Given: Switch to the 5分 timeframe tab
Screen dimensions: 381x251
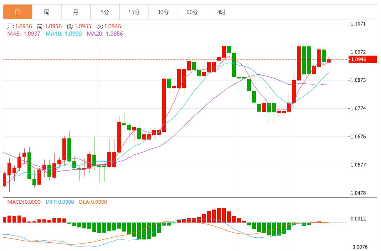Looking at the screenshot, I should click(105, 12).
